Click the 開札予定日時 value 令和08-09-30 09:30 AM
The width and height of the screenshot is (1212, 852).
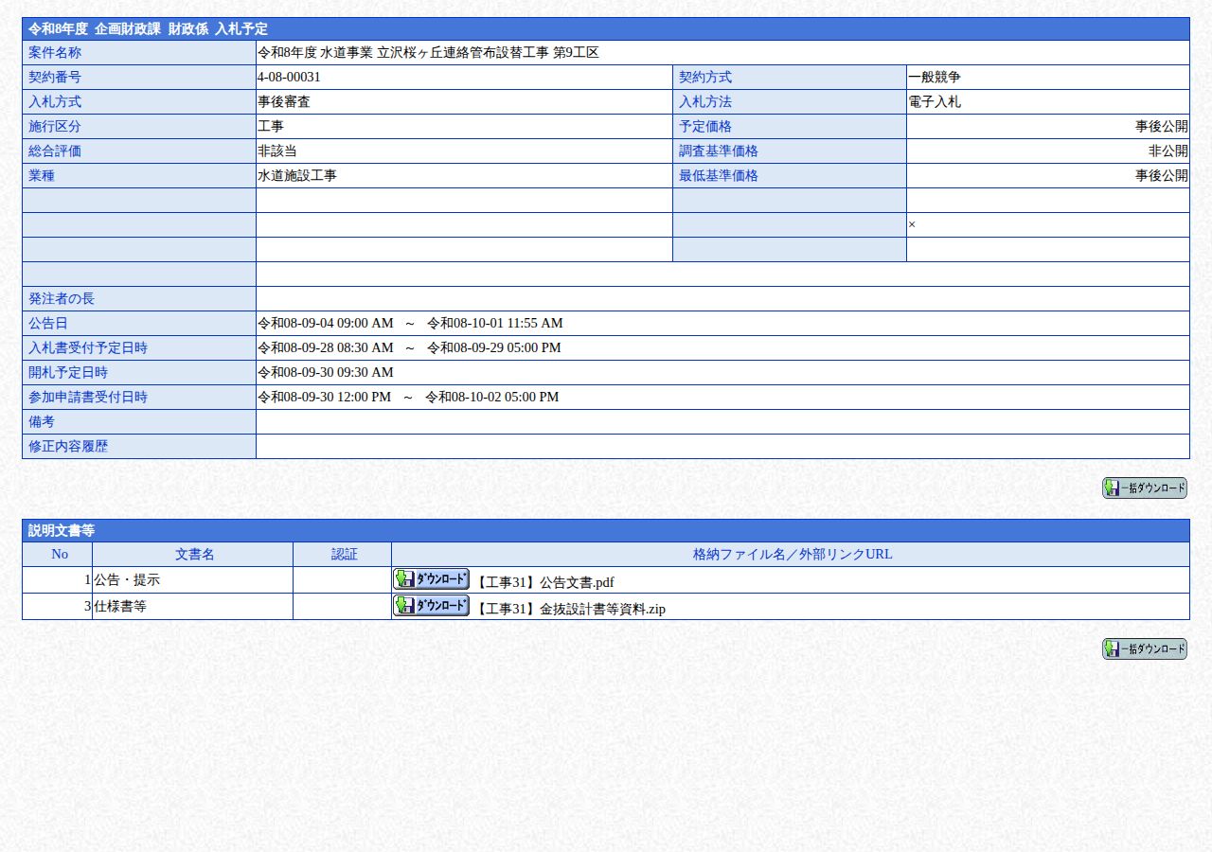(326, 373)
